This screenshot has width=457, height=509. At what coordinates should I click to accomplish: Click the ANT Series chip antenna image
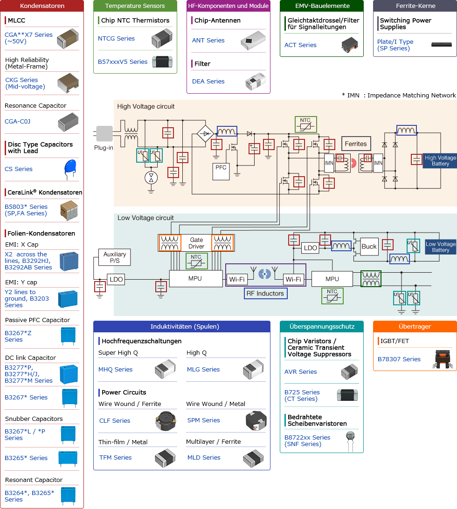coord(253,41)
